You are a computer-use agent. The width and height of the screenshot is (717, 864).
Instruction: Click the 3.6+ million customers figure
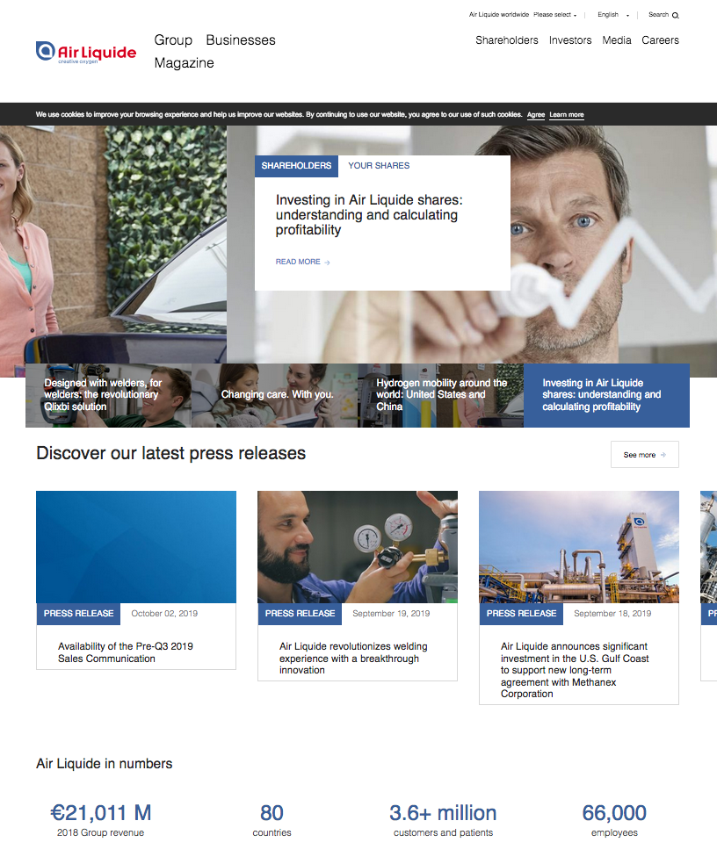point(443,813)
